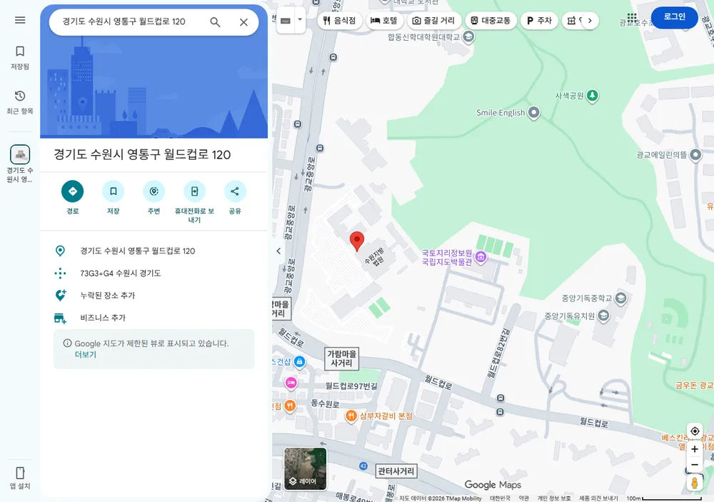
Task: Filter by Parking (주차) chip
Action: click(x=539, y=21)
